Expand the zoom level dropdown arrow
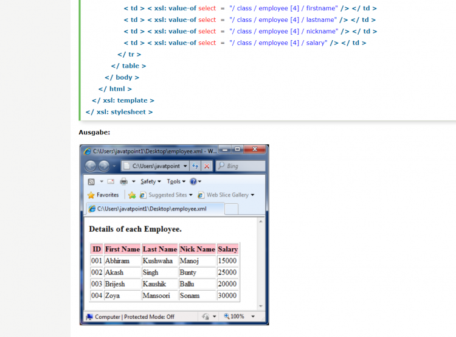The height and width of the screenshot is (337, 456). [x=253, y=316]
